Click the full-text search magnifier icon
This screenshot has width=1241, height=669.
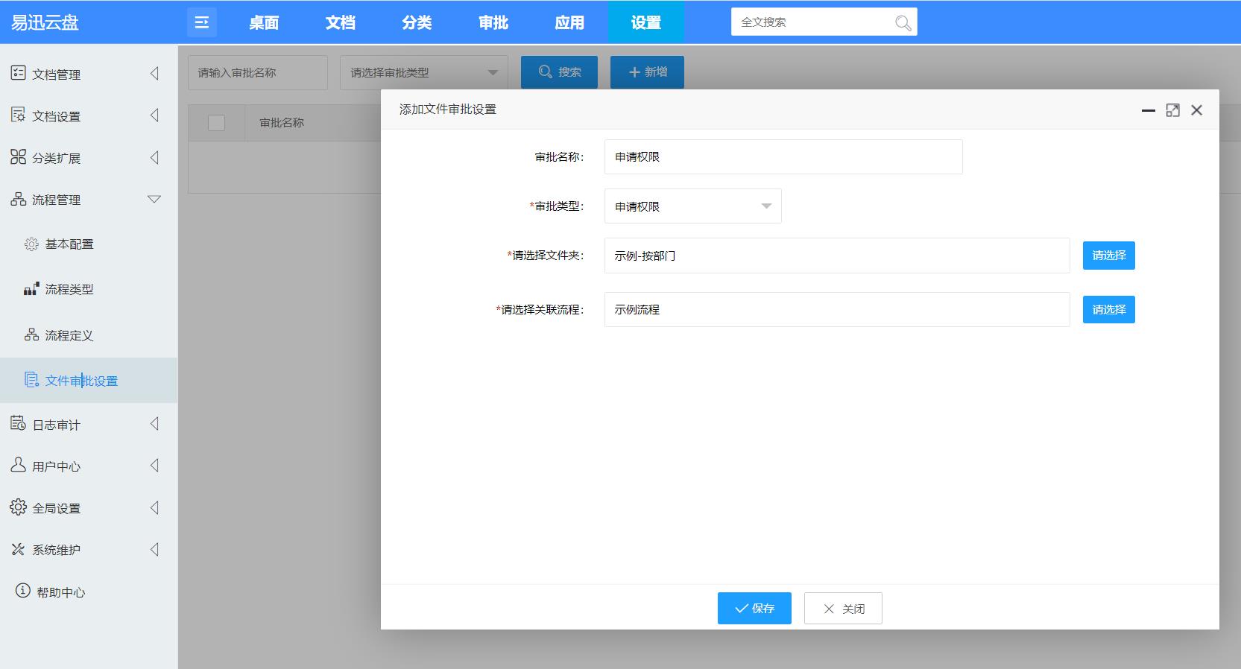click(x=903, y=22)
